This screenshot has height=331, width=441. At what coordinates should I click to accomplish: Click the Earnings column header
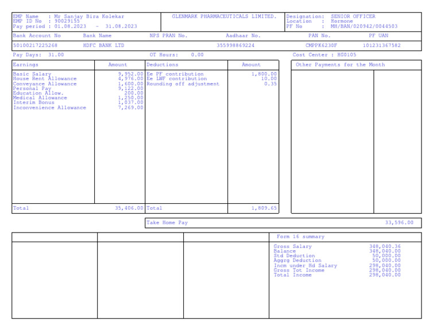[26, 65]
